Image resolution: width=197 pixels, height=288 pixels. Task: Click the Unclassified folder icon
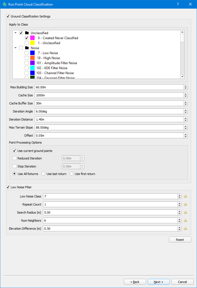tap(27, 33)
